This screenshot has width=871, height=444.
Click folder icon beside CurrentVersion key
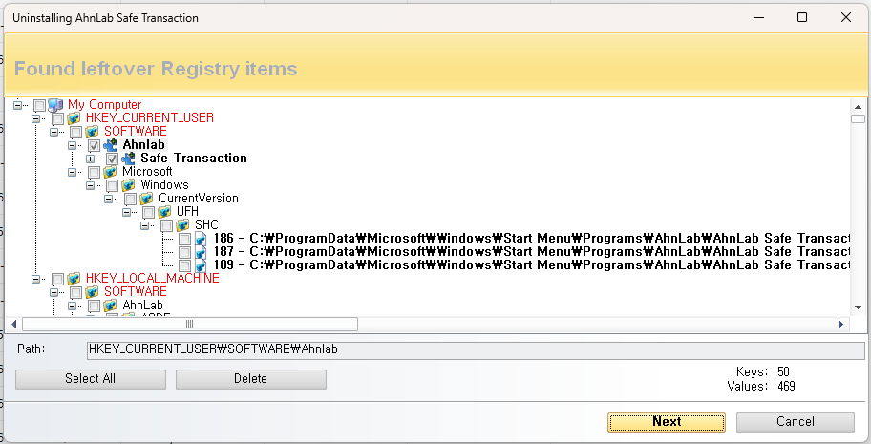point(147,199)
